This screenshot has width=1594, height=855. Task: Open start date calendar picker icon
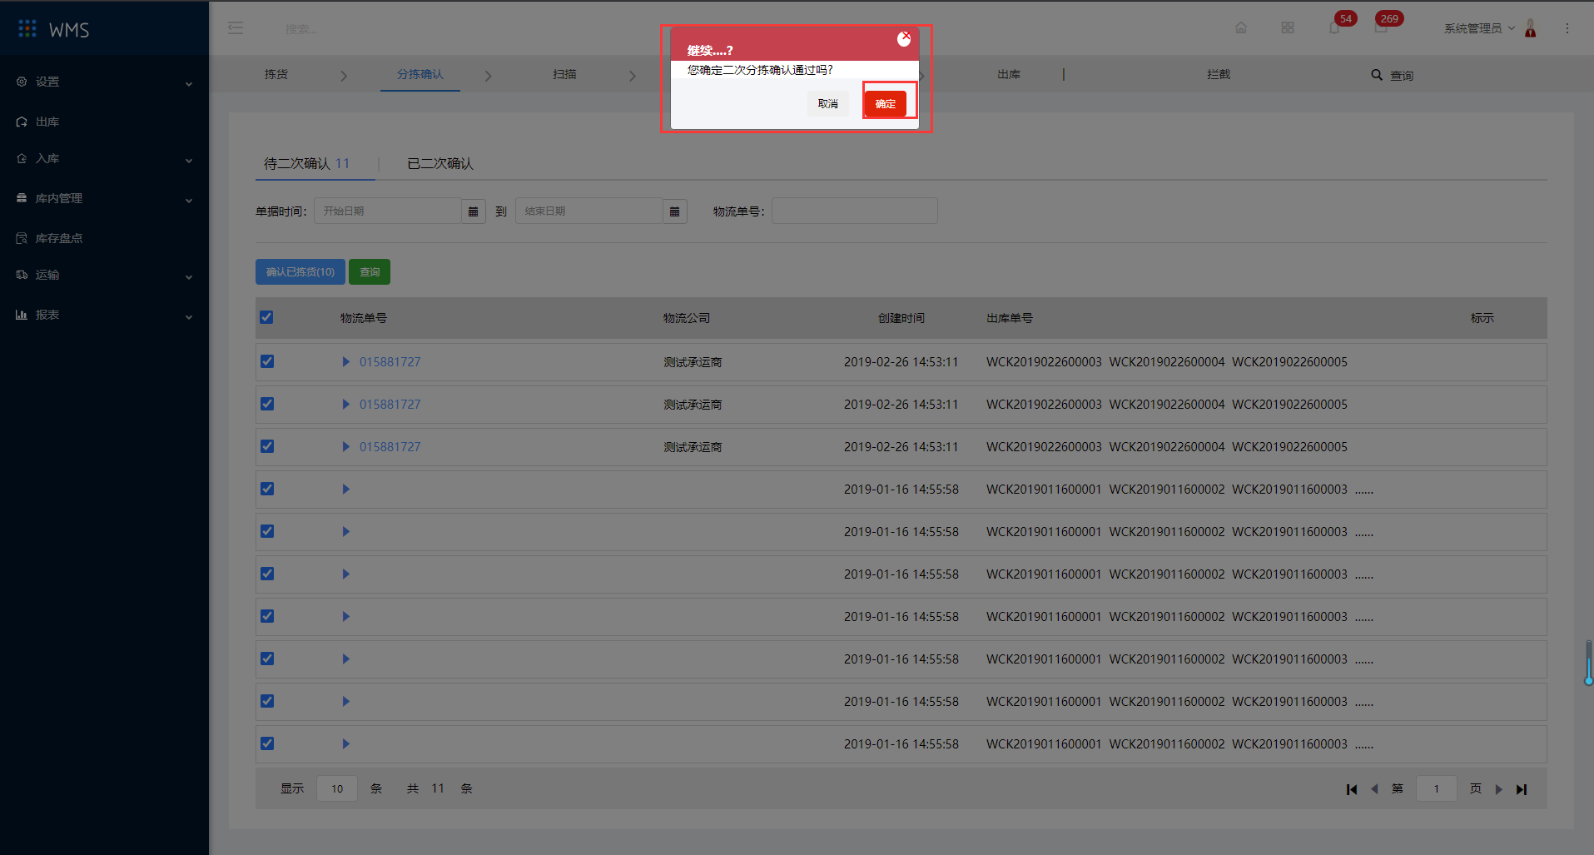[473, 211]
